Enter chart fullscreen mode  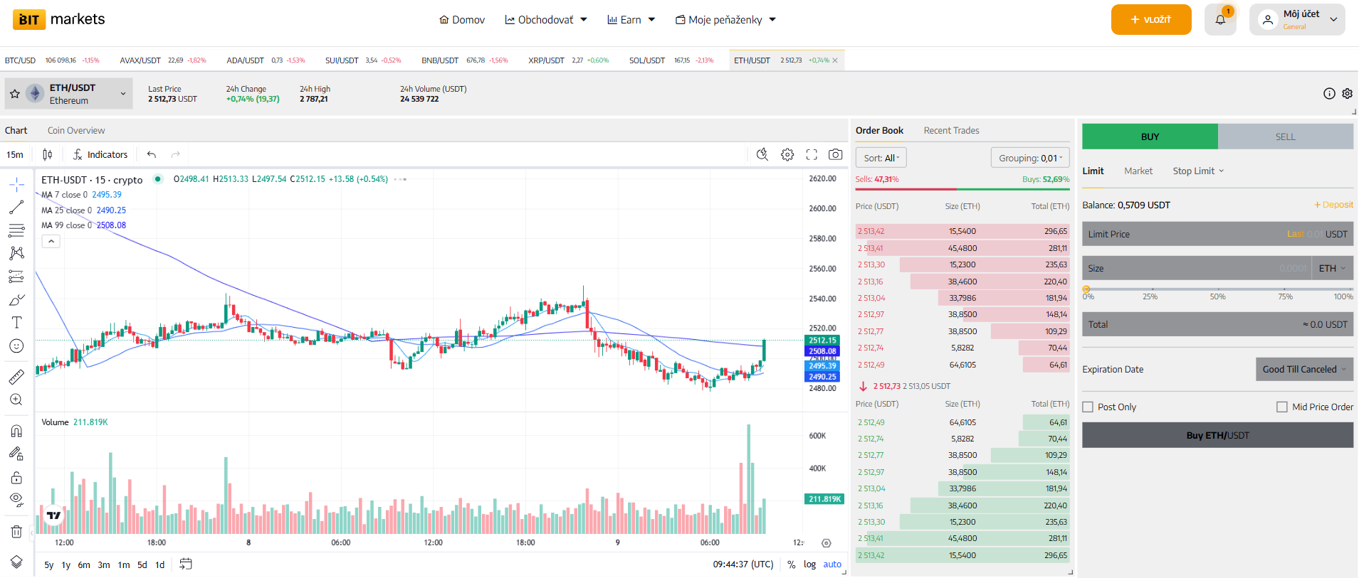(812, 154)
